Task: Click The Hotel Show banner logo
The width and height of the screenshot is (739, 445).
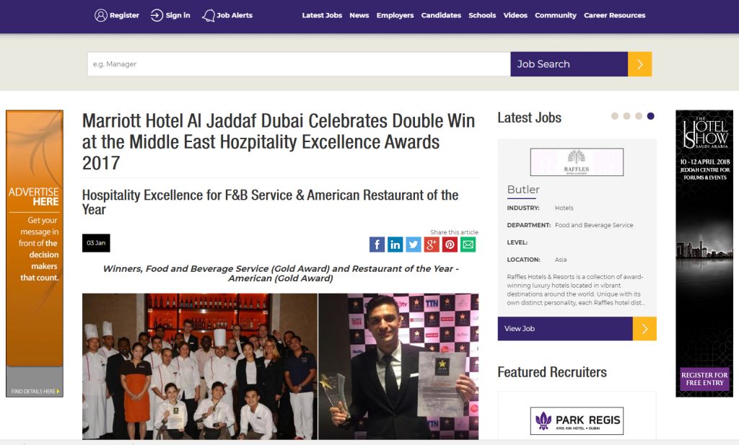Action: point(705,132)
